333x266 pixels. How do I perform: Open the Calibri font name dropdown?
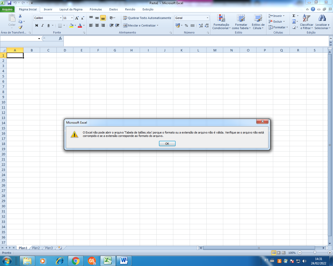(61, 18)
